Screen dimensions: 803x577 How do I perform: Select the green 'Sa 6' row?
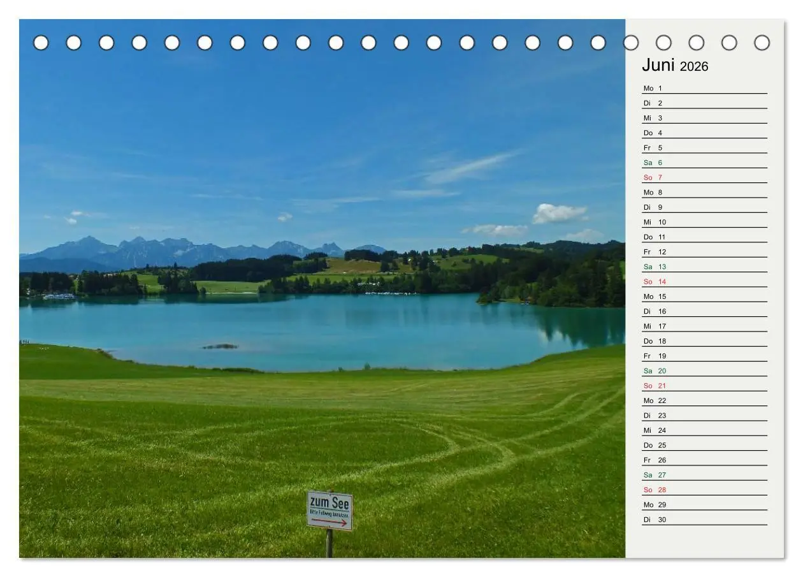704,163
